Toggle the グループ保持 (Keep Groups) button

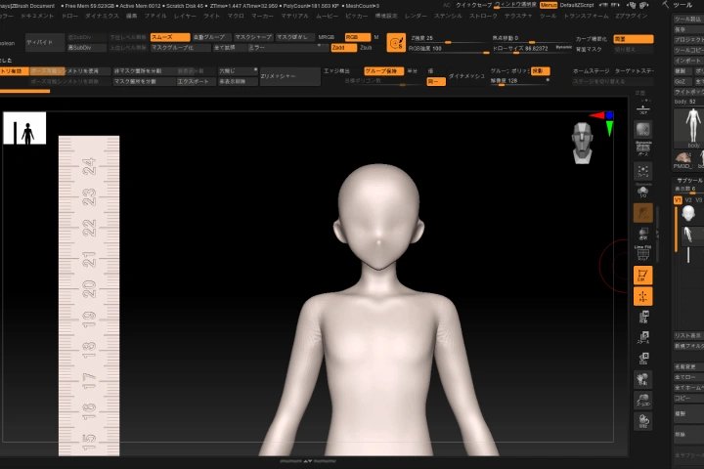(x=384, y=71)
